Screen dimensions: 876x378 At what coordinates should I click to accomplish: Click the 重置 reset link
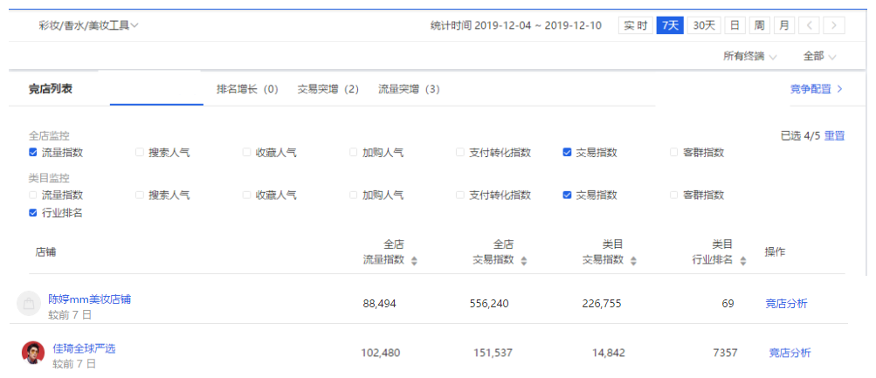pyautogui.click(x=835, y=135)
